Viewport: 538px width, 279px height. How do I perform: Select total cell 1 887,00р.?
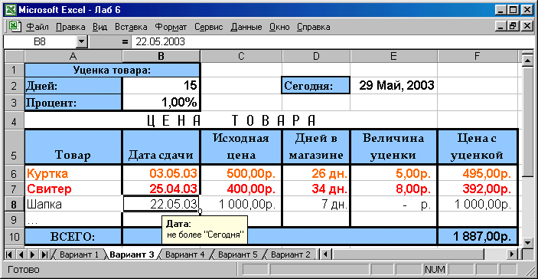click(478, 236)
